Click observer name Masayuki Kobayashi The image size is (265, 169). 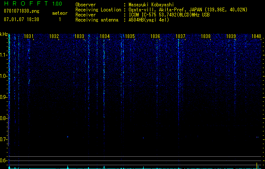[151, 5]
